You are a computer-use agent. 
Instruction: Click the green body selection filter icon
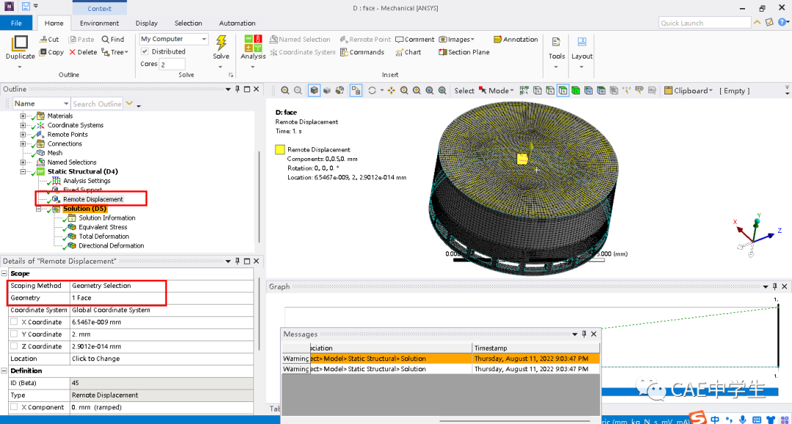click(x=576, y=91)
